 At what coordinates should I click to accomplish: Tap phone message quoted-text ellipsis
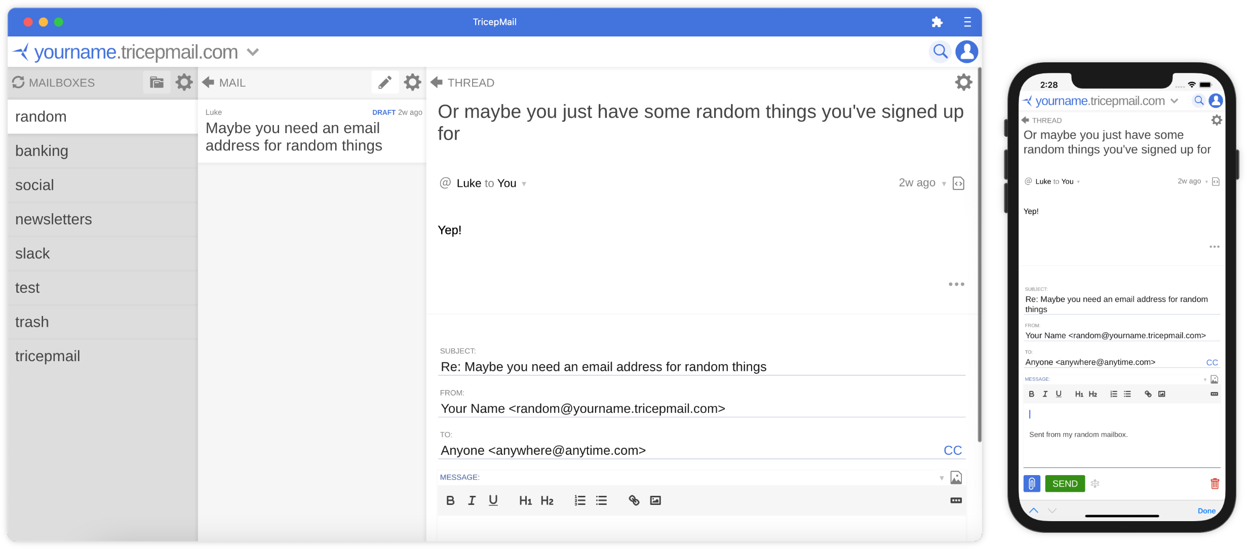1215,247
